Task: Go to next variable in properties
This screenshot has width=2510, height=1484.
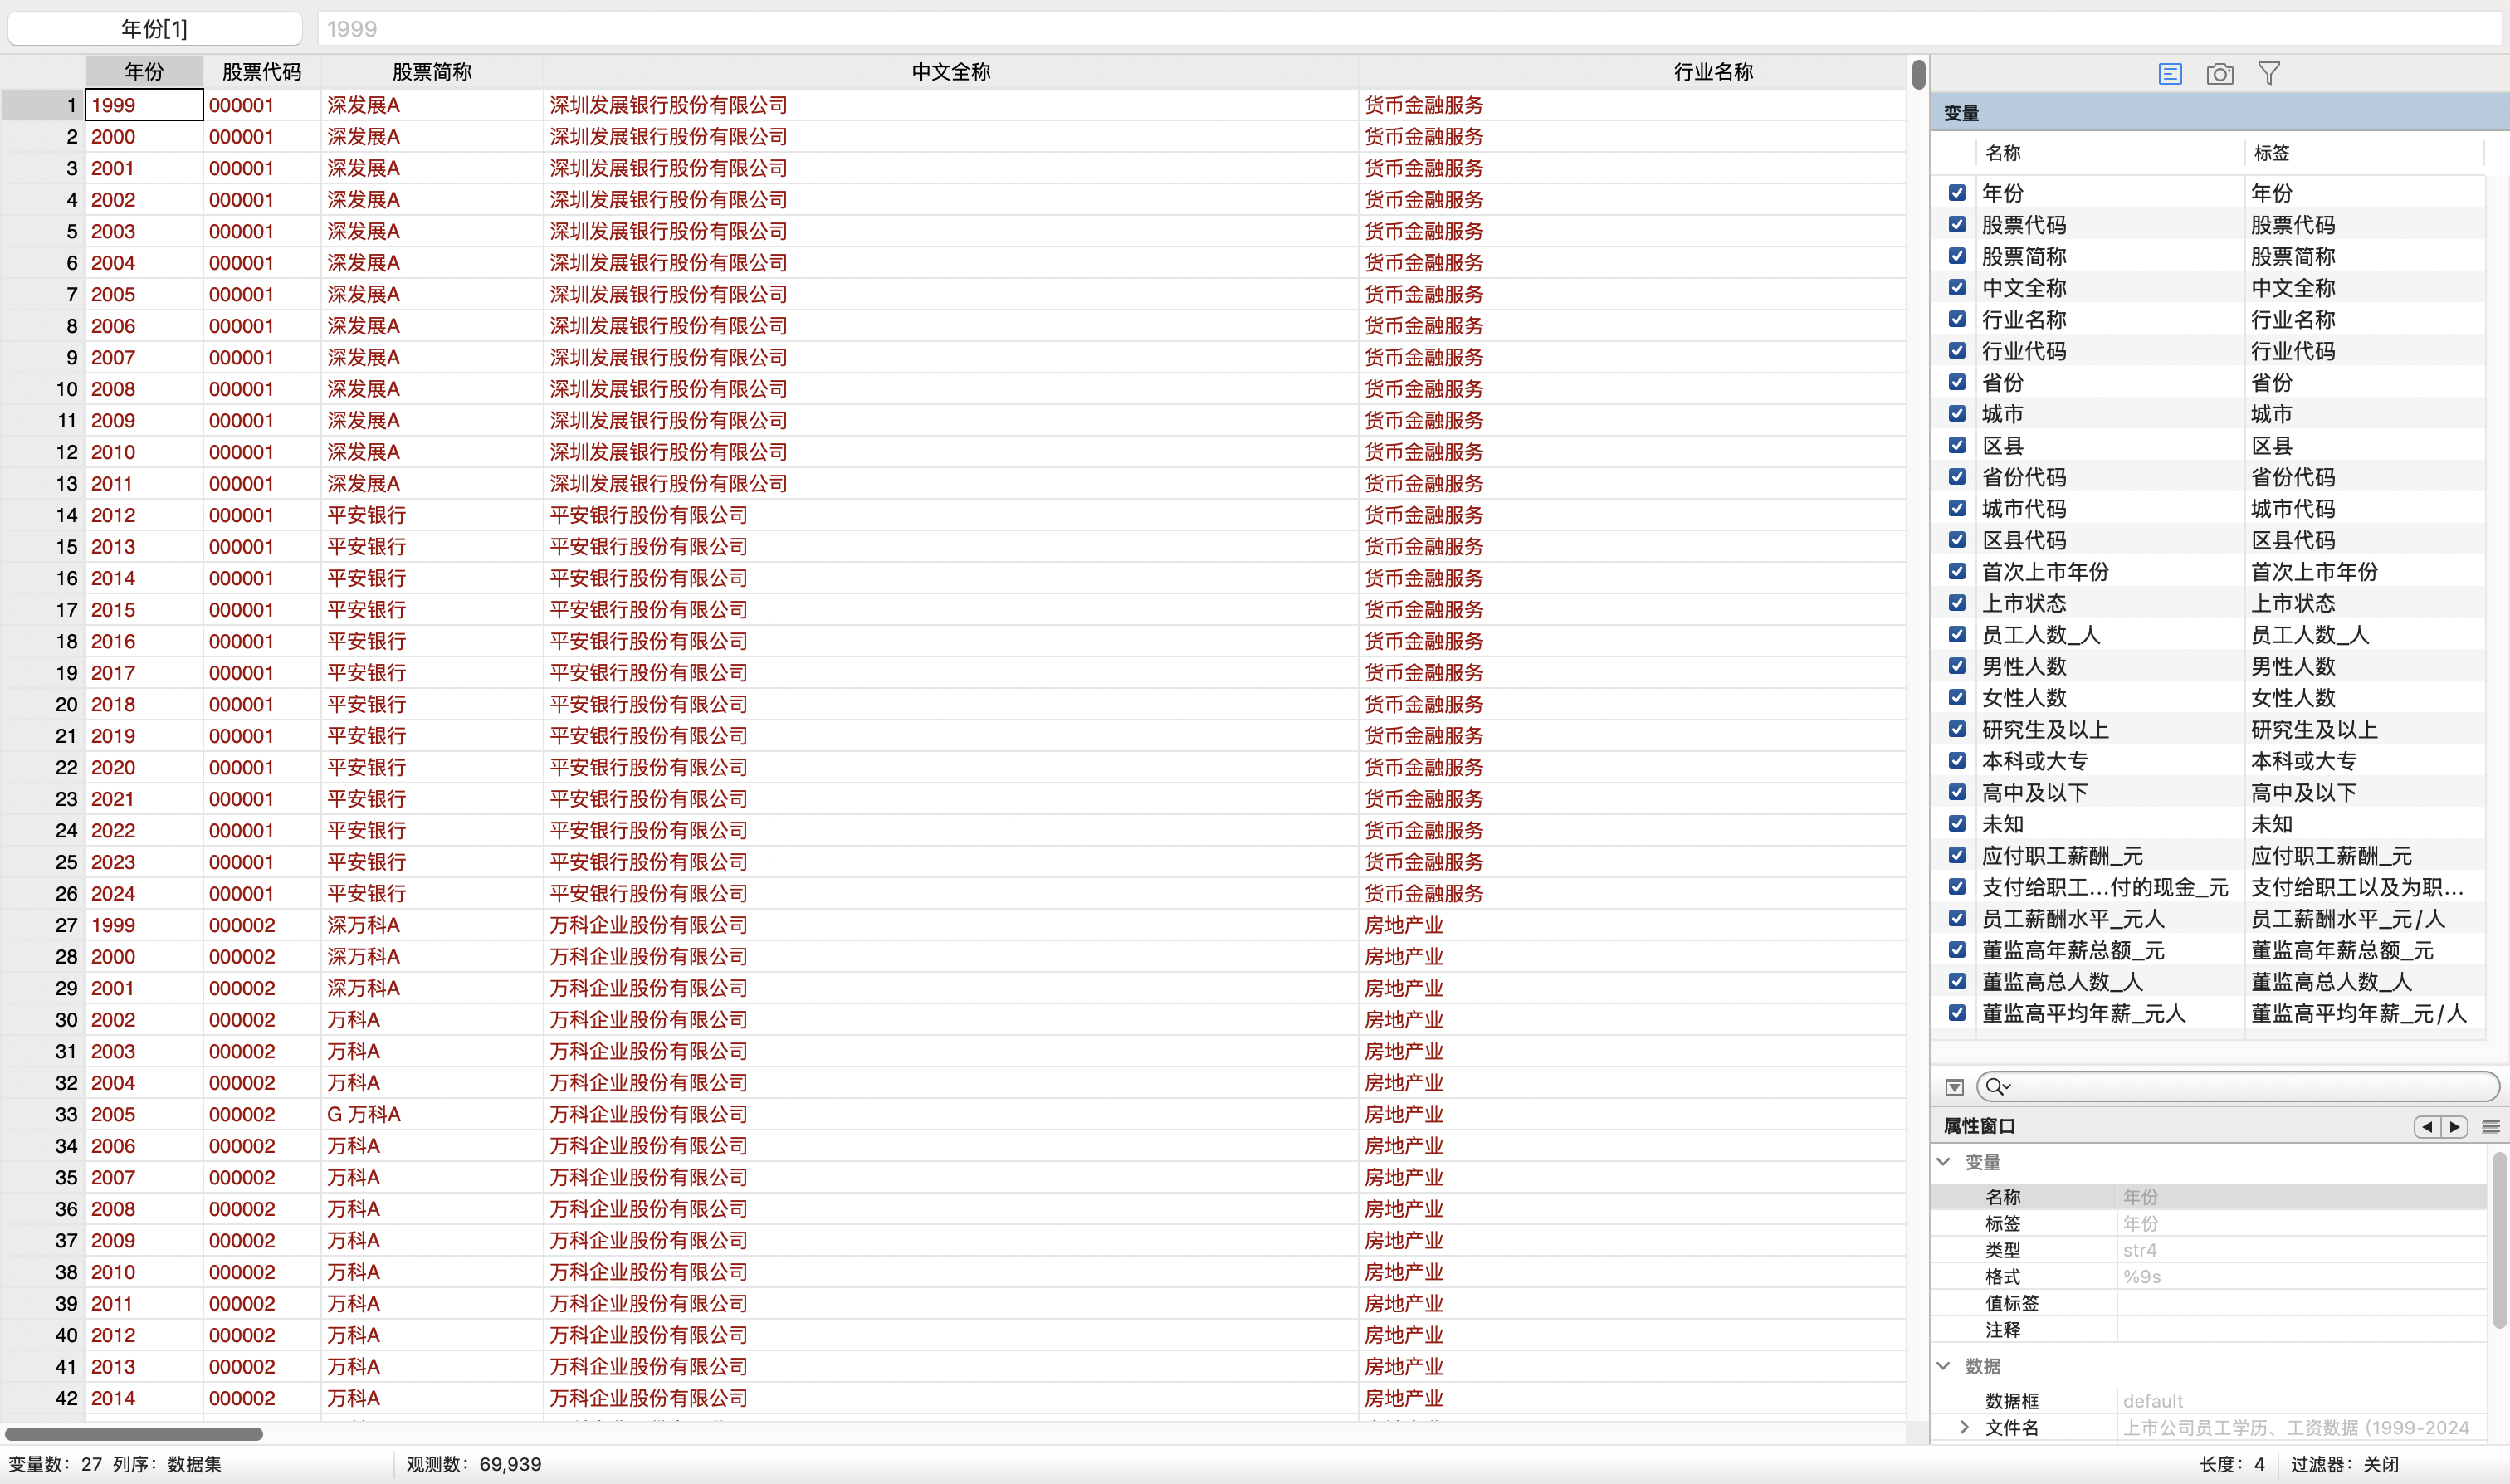Action: point(2454,1127)
